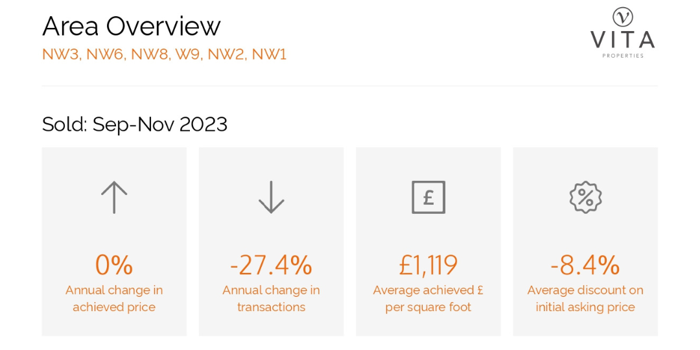Click the initial asking price discount card

585,242
